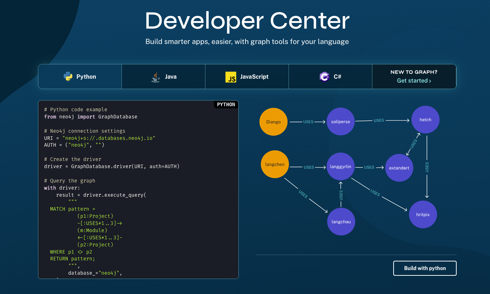Click USES label between hetch and extandert

point(413,144)
